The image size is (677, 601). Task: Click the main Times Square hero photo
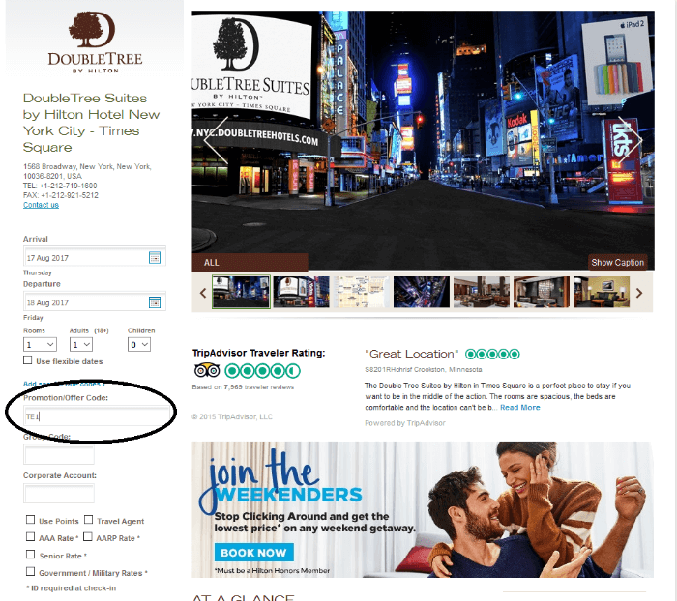click(424, 140)
